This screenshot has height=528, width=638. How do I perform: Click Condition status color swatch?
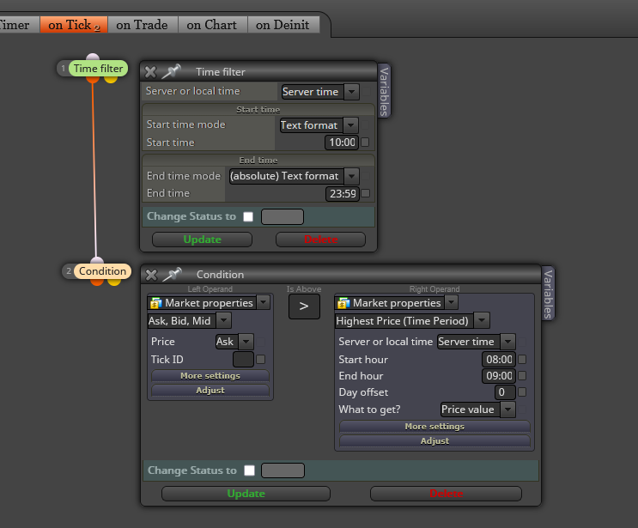coord(283,470)
